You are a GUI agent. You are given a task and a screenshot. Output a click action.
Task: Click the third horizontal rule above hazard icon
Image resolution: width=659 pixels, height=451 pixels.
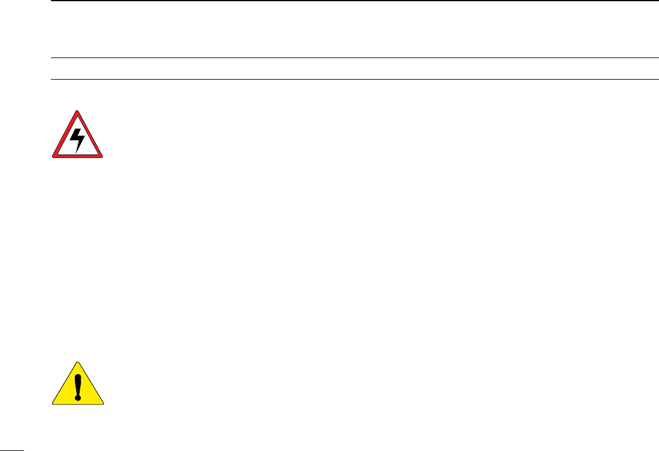[x=355, y=79]
